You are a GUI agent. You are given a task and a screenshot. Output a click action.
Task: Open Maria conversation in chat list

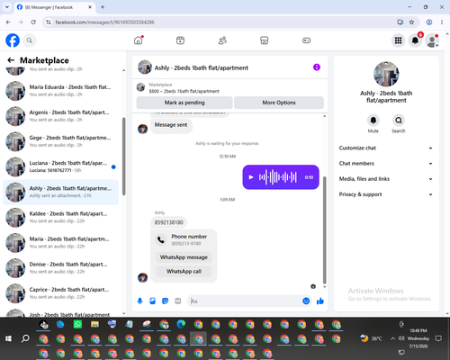(x=60, y=242)
